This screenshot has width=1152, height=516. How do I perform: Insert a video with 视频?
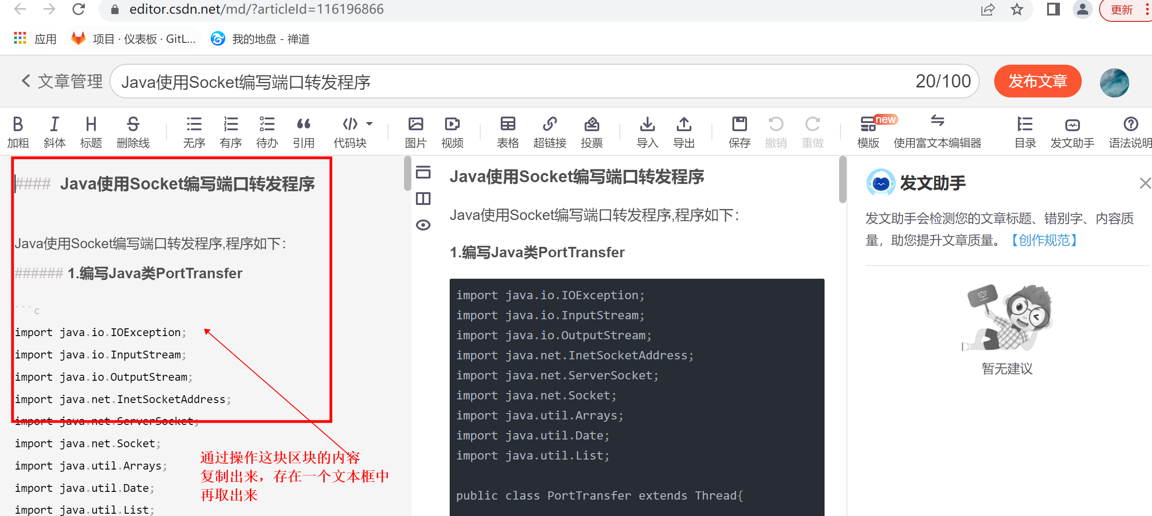click(x=452, y=132)
